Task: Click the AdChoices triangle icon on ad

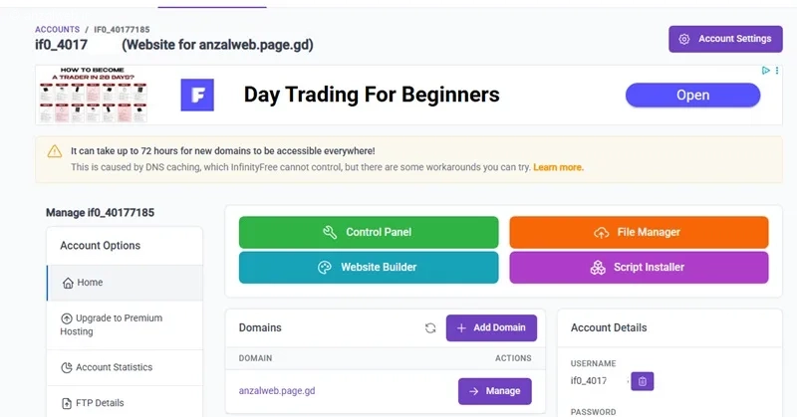Action: coord(766,71)
